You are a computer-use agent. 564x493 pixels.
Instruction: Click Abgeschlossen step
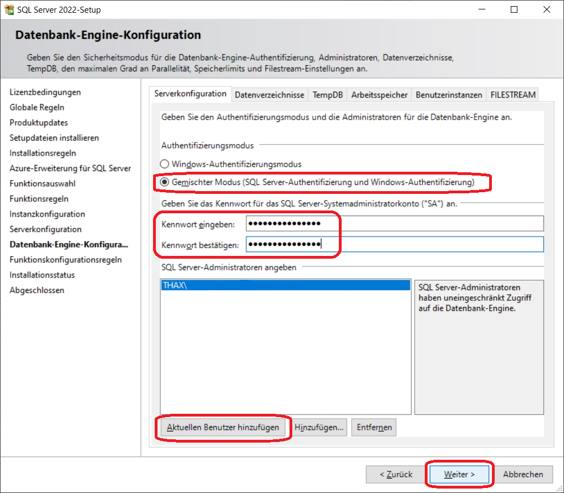click(x=37, y=290)
